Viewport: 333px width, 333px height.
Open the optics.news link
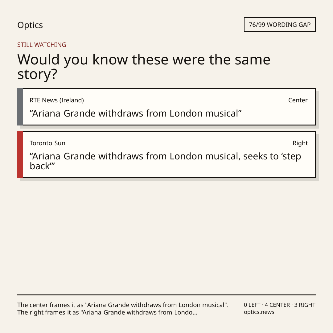(x=259, y=312)
